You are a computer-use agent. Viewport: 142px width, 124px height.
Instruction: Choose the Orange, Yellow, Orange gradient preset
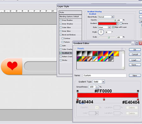pos(116,54)
